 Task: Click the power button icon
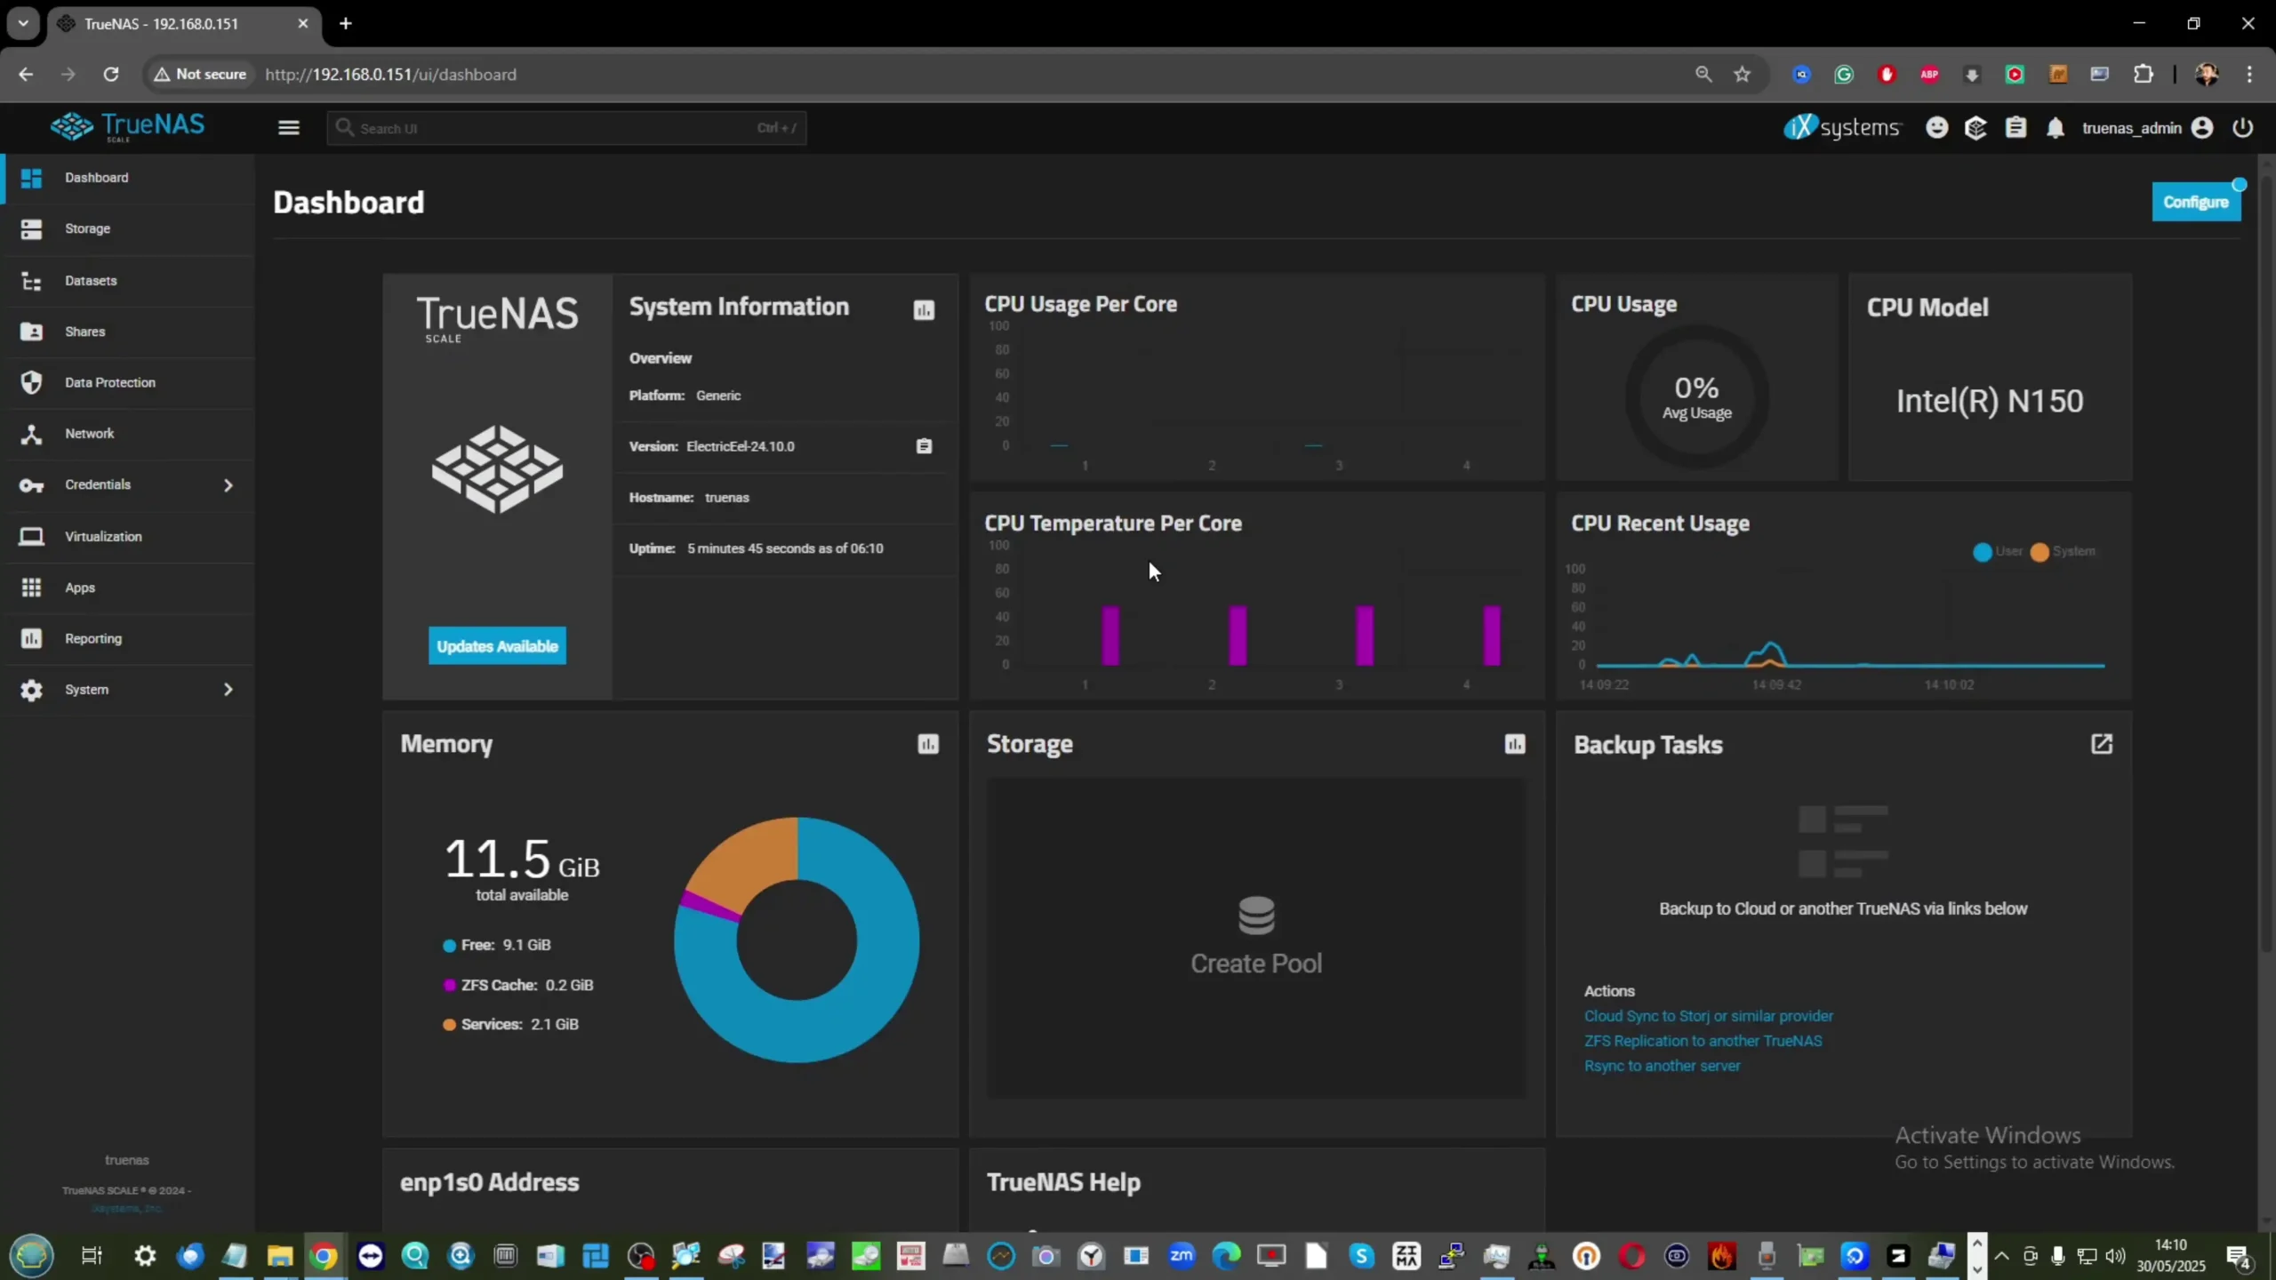2242,128
